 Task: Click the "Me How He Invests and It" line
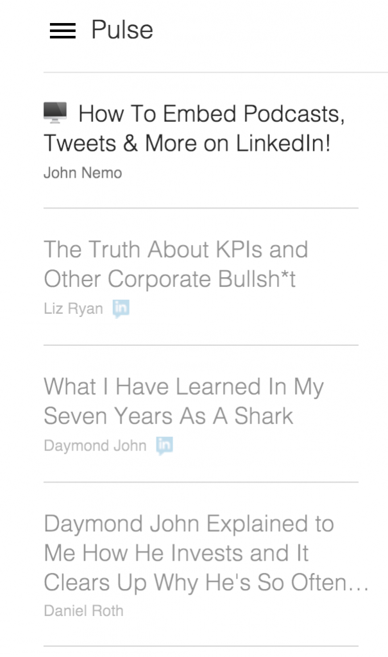[x=176, y=553]
